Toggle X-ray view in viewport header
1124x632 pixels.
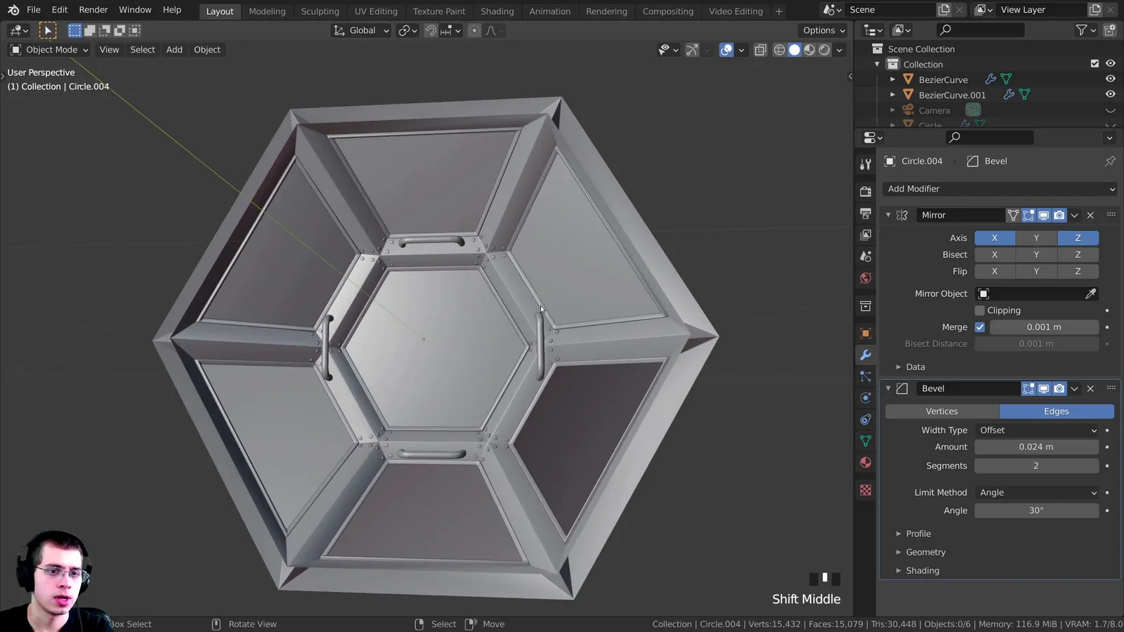tap(760, 50)
